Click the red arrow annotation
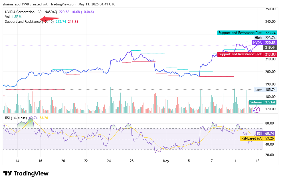This screenshot has width=281, height=182. [x=50, y=19]
